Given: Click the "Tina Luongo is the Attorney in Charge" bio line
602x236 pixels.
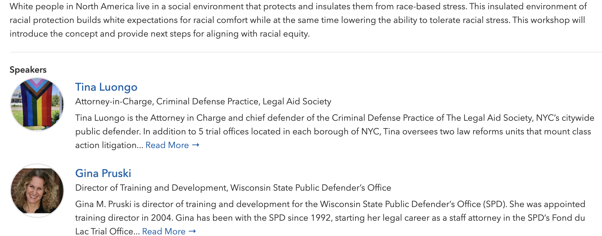Looking at the screenshot, I should 335,118.
